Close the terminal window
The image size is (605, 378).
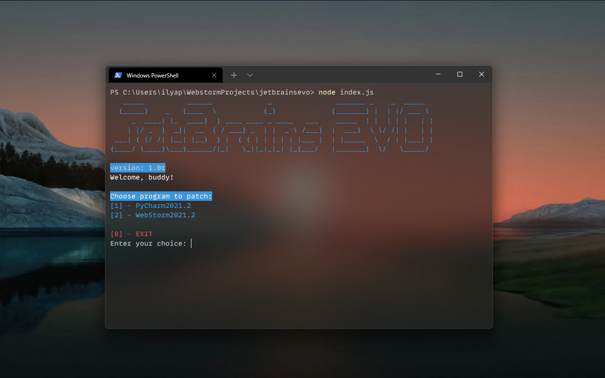[x=481, y=74]
